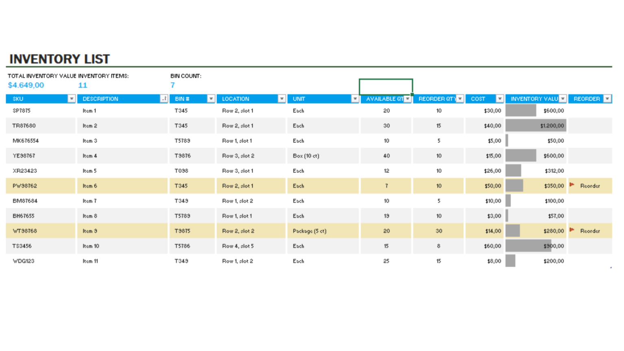The height and width of the screenshot is (351, 624).
Task: Click the BIN # filter icon
Action: [211, 99]
